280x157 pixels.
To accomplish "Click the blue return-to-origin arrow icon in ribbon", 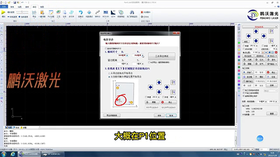I will [81, 13].
